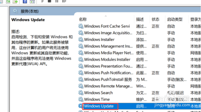The height and width of the screenshot is (112, 201).
Task: Click 维护... description of Windows Time
Action: click(141, 99)
